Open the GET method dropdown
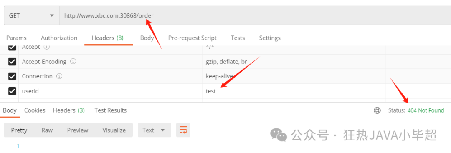This screenshot has height=153, width=451. (31, 15)
